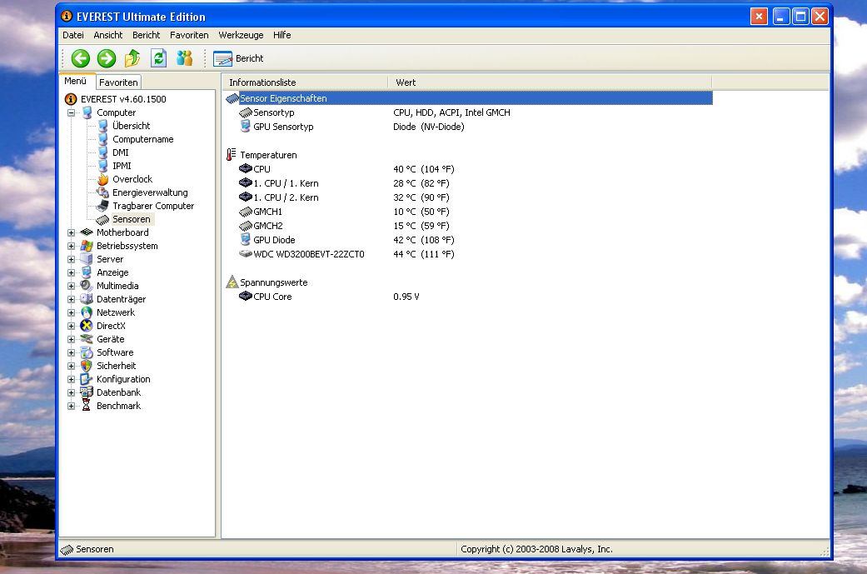This screenshot has width=867, height=574.
Task: Open the Datei menu
Action: coord(73,35)
